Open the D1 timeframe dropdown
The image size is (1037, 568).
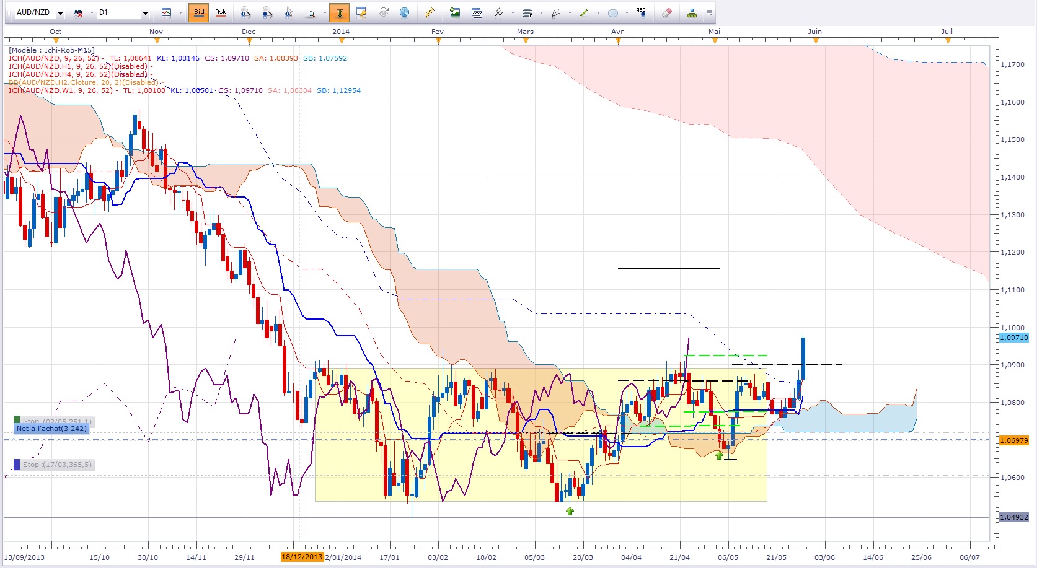click(x=145, y=13)
